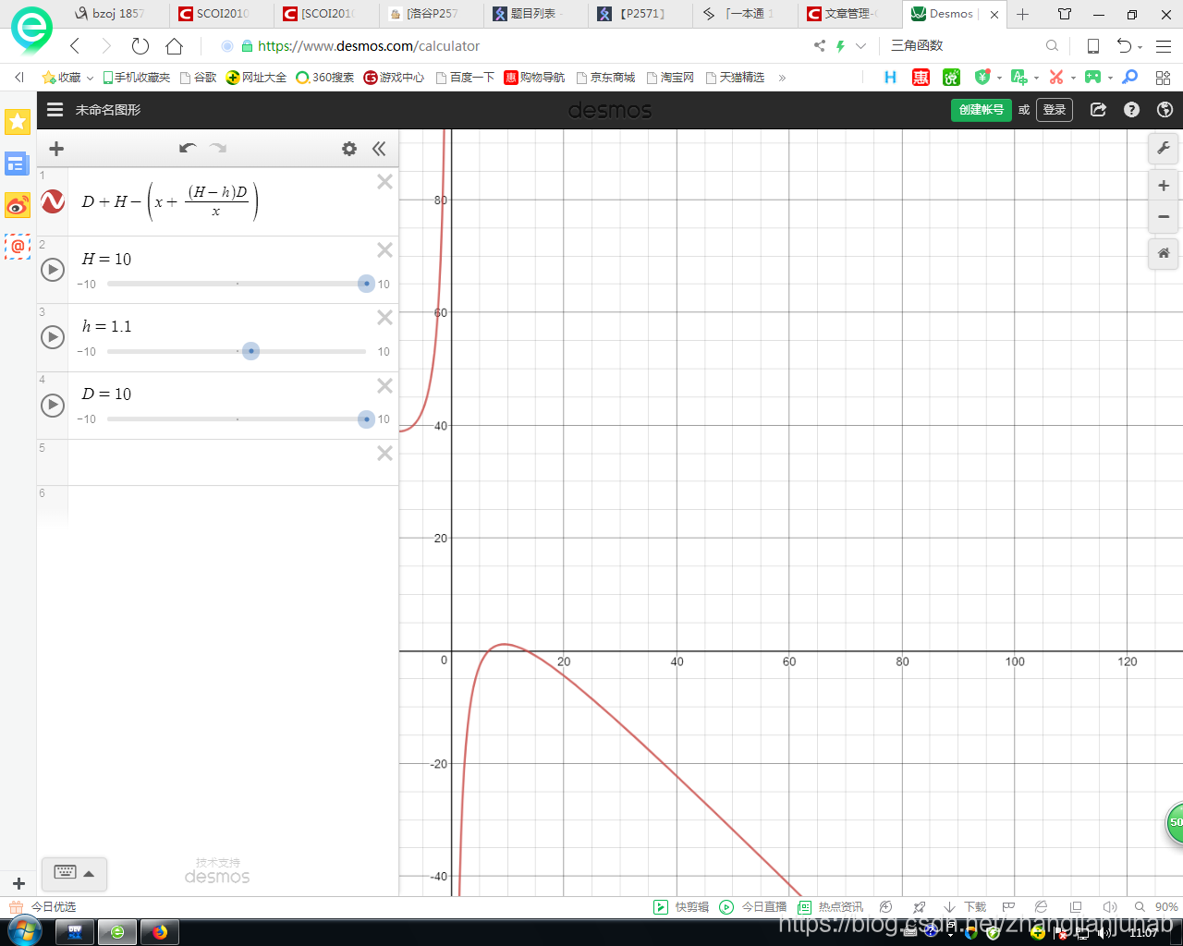
Task: Open the Windows Start menu
Action: [x=25, y=931]
